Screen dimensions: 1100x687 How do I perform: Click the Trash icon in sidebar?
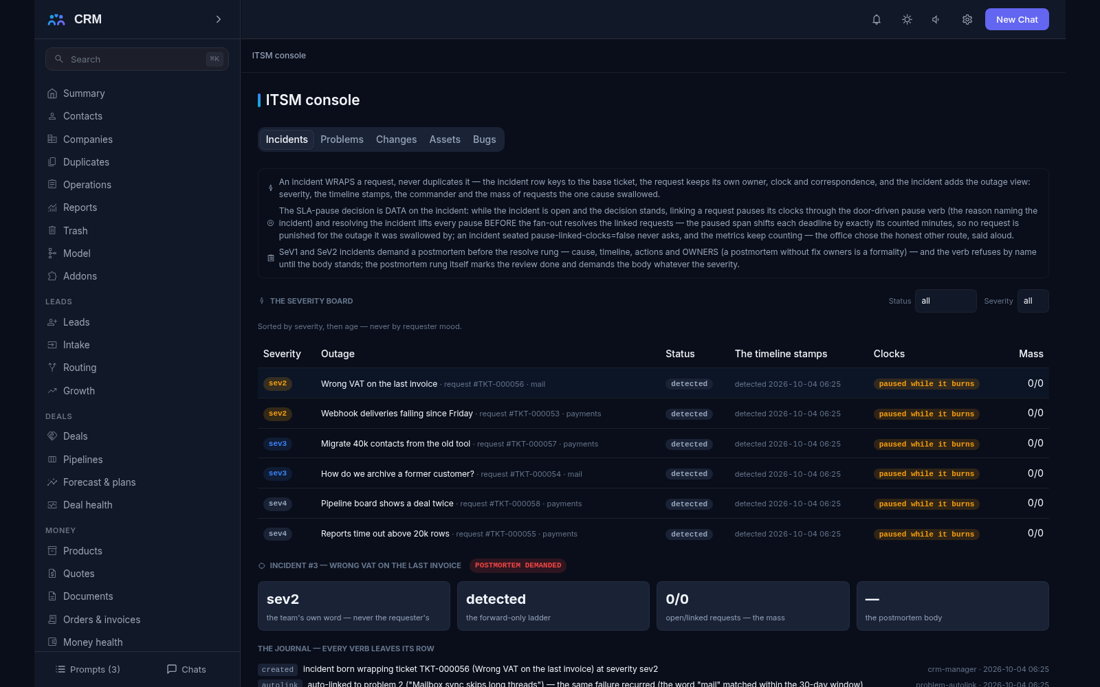click(52, 231)
